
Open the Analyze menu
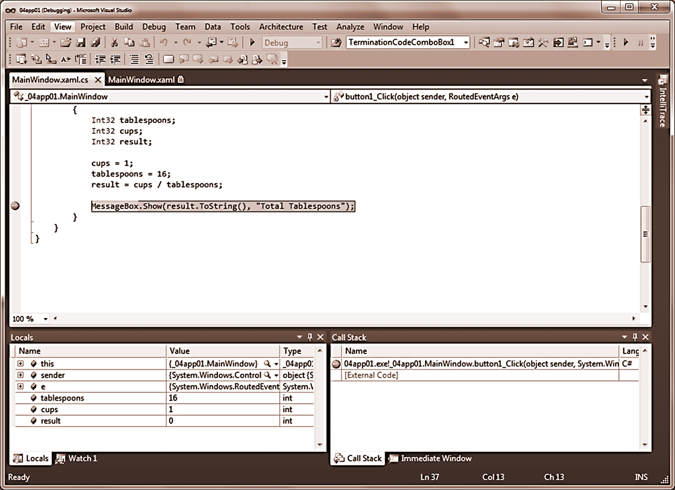click(350, 27)
